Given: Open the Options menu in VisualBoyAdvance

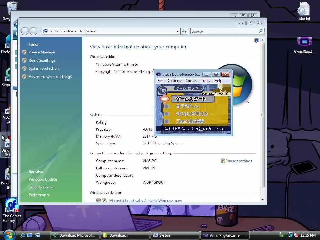Looking at the screenshot, I should pyautogui.click(x=174, y=81).
